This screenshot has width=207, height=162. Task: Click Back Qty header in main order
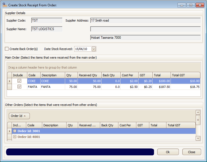(x=111, y=75)
